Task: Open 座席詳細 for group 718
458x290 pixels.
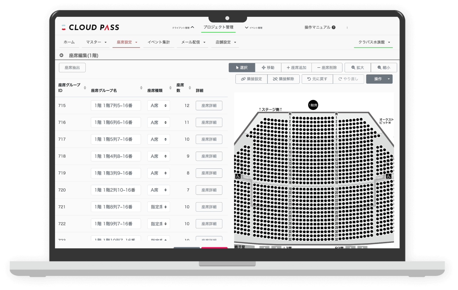Action: tap(209, 156)
